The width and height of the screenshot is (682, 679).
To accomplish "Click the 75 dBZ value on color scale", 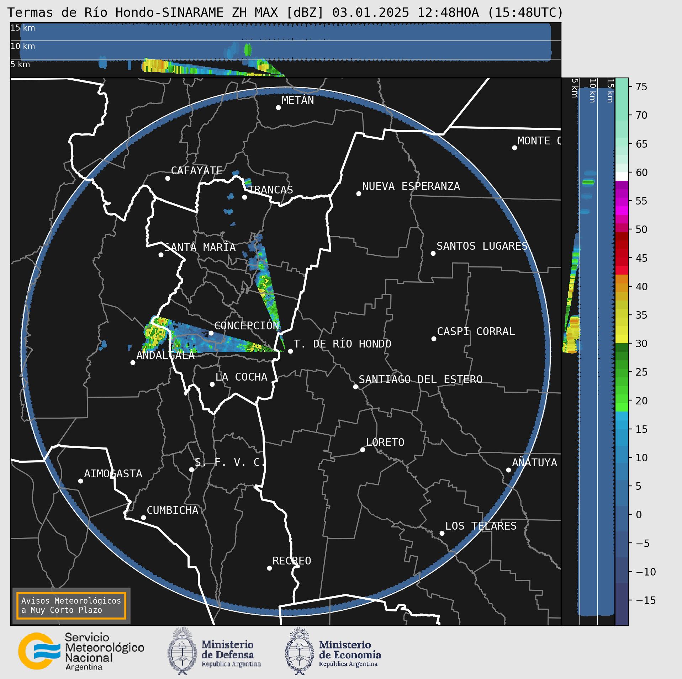I will pyautogui.click(x=641, y=87).
